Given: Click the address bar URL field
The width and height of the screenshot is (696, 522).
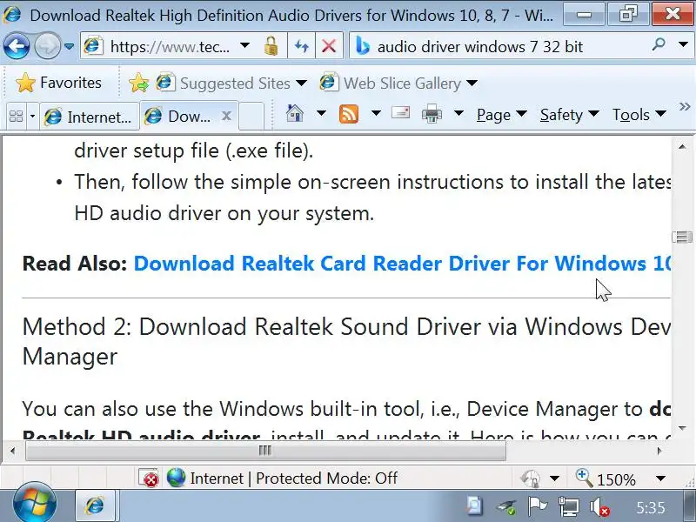Looking at the screenshot, I should 170,46.
